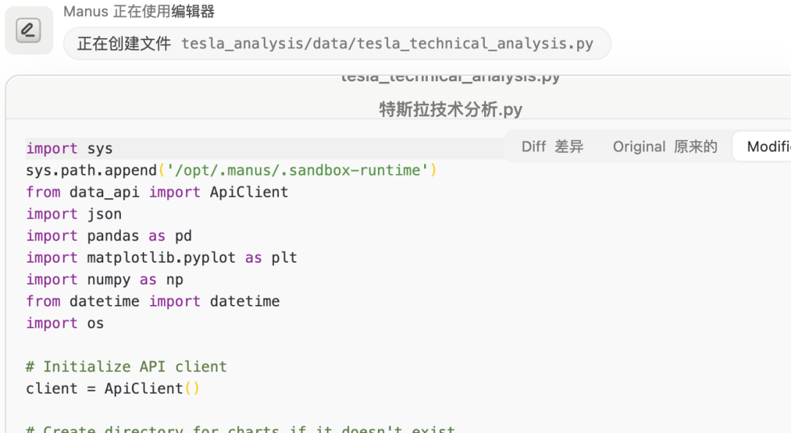Click the editor pencil icon
This screenshot has height=433, width=791.
29,31
